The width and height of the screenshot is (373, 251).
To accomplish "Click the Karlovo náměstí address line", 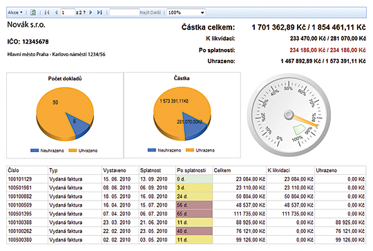I will click(56, 55).
